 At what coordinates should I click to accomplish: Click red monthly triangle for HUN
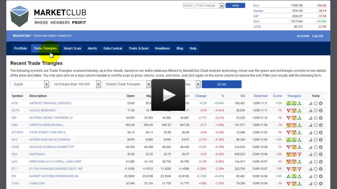tap(299, 155)
